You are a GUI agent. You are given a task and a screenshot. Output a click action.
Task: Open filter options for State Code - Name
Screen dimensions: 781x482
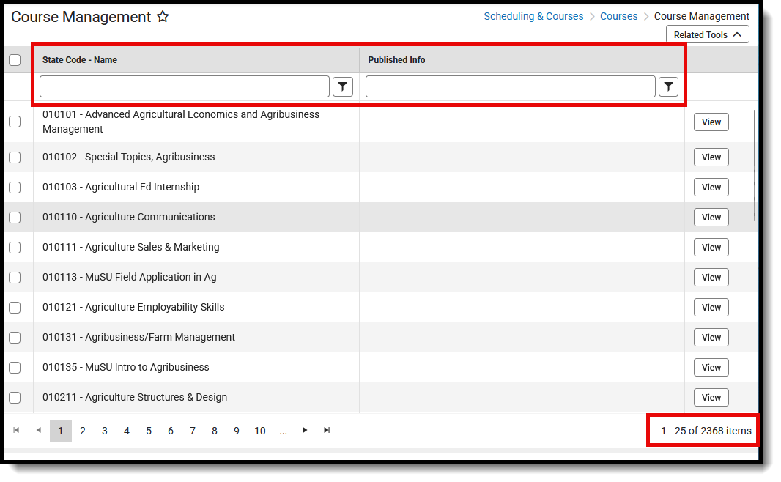click(x=343, y=86)
